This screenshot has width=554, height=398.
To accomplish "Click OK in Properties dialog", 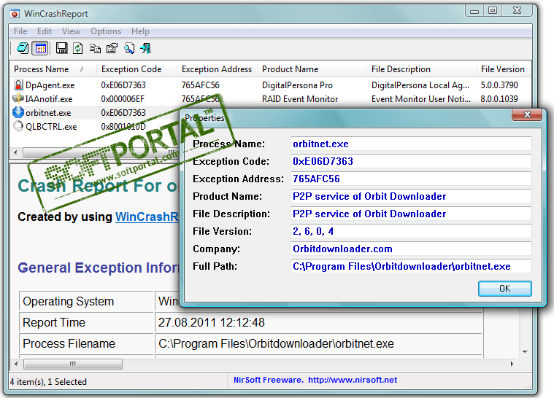I will pos(504,288).
